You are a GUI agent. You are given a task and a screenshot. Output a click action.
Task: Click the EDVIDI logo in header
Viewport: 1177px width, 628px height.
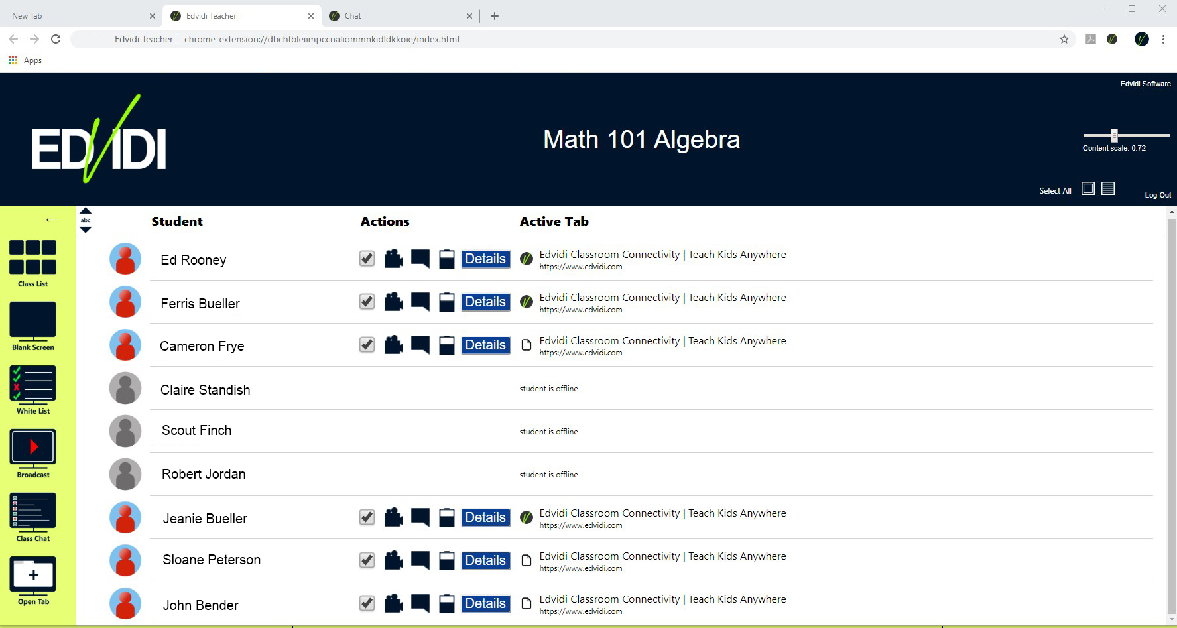coord(98,139)
